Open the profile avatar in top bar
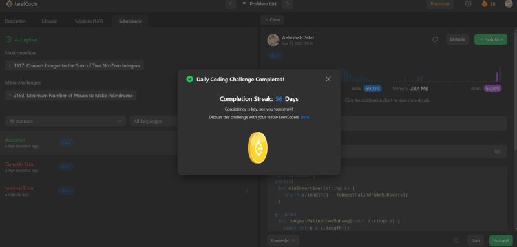The image size is (517, 247). click(509, 4)
